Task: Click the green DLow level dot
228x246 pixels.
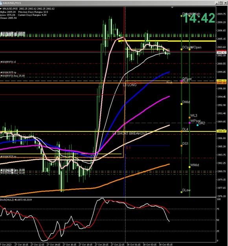Action: click(182, 192)
